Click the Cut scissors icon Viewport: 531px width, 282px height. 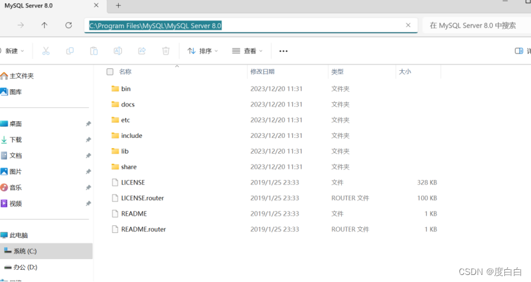click(46, 51)
